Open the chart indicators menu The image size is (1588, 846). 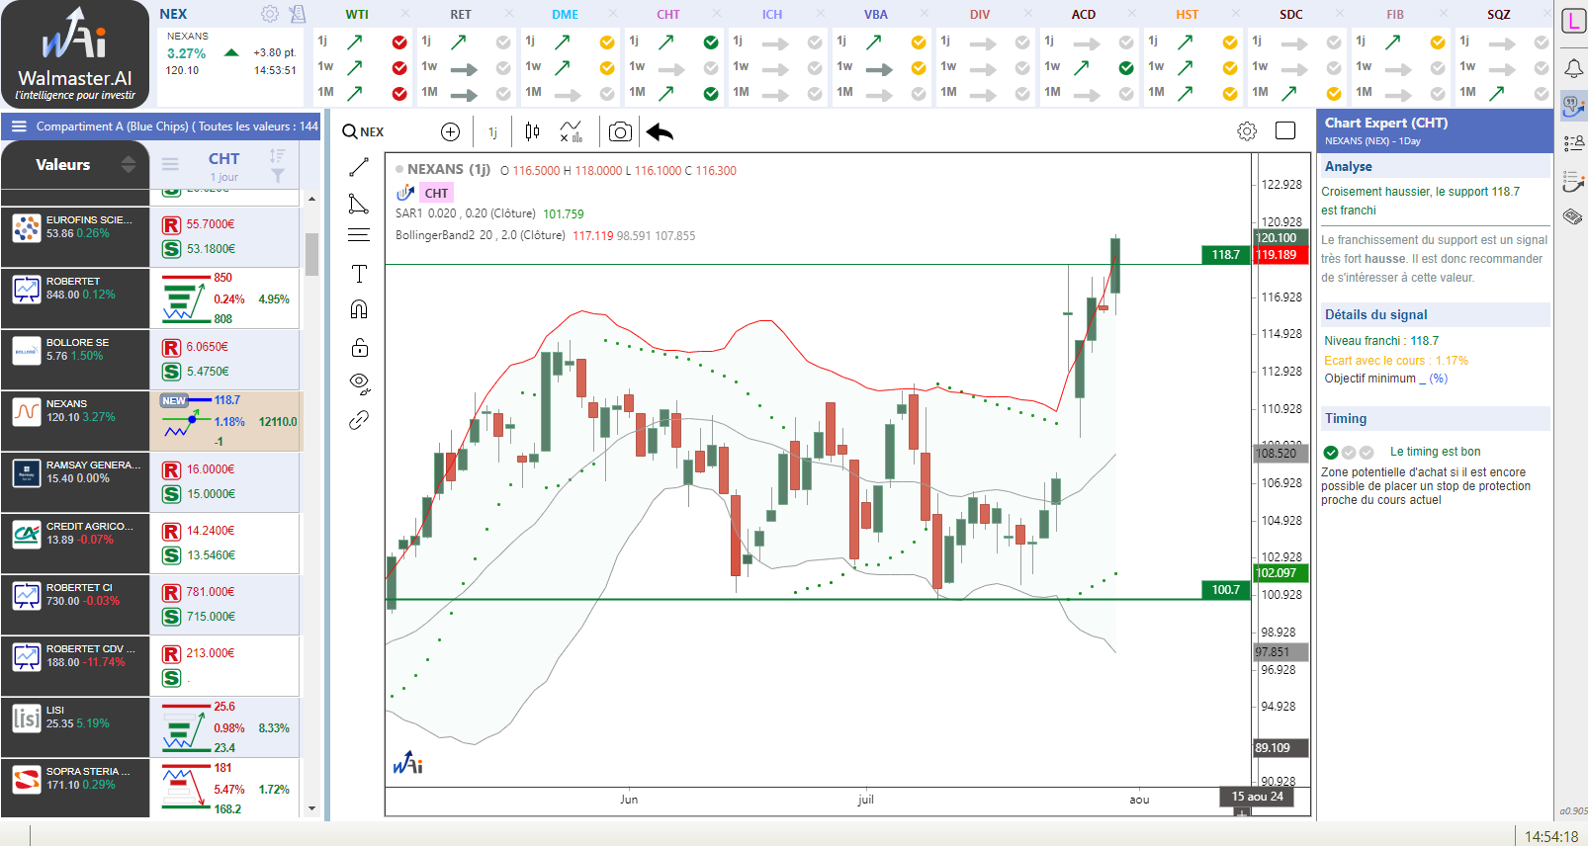571,132
